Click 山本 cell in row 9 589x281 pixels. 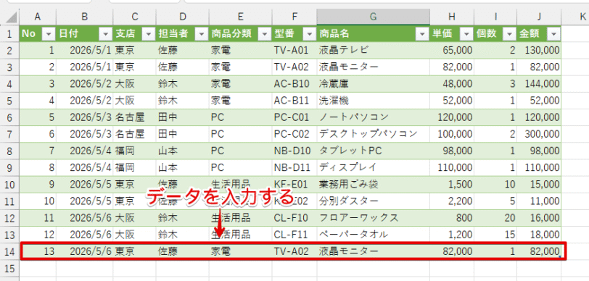(183, 167)
